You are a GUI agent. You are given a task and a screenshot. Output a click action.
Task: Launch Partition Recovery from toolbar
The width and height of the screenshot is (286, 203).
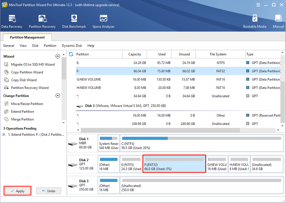[42, 21]
